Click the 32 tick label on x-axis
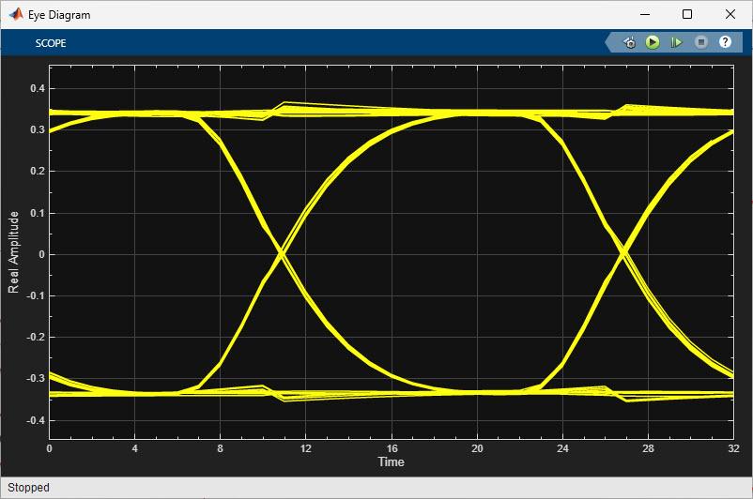753x499 pixels. point(733,448)
